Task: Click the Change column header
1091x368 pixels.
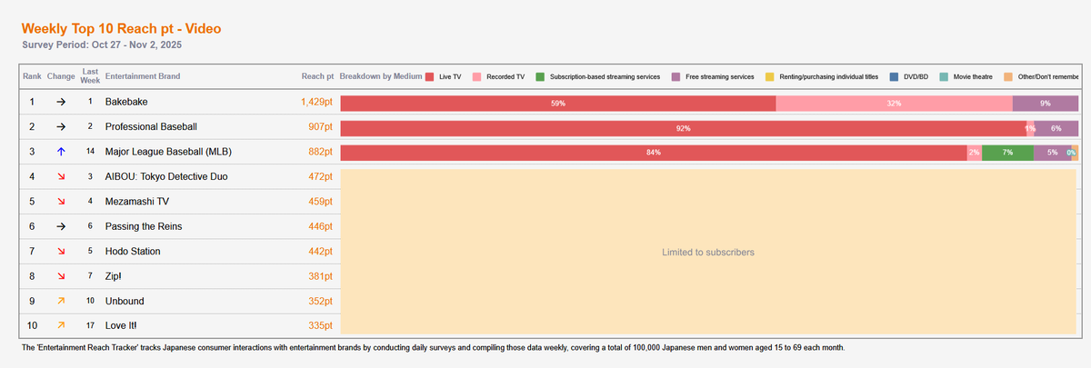Action: [61, 76]
